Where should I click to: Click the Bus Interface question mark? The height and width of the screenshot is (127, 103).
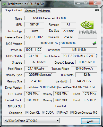[97, 56]
